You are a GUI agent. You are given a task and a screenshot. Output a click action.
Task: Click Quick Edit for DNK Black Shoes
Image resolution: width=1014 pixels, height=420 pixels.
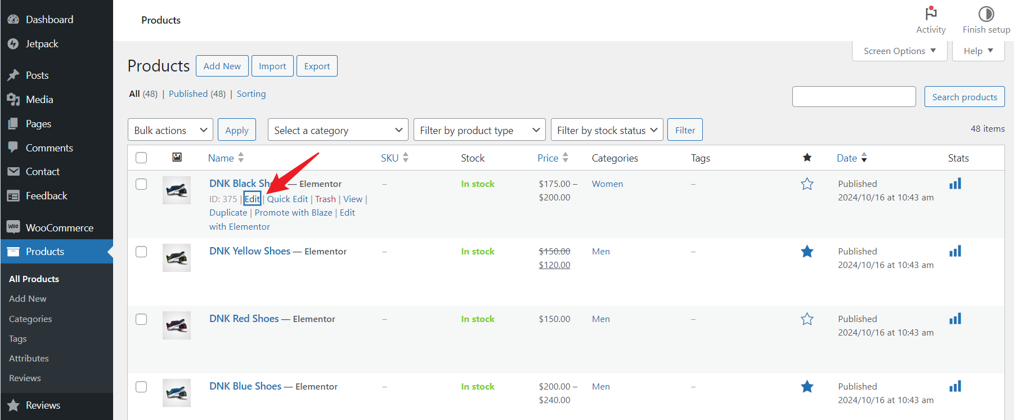point(287,199)
